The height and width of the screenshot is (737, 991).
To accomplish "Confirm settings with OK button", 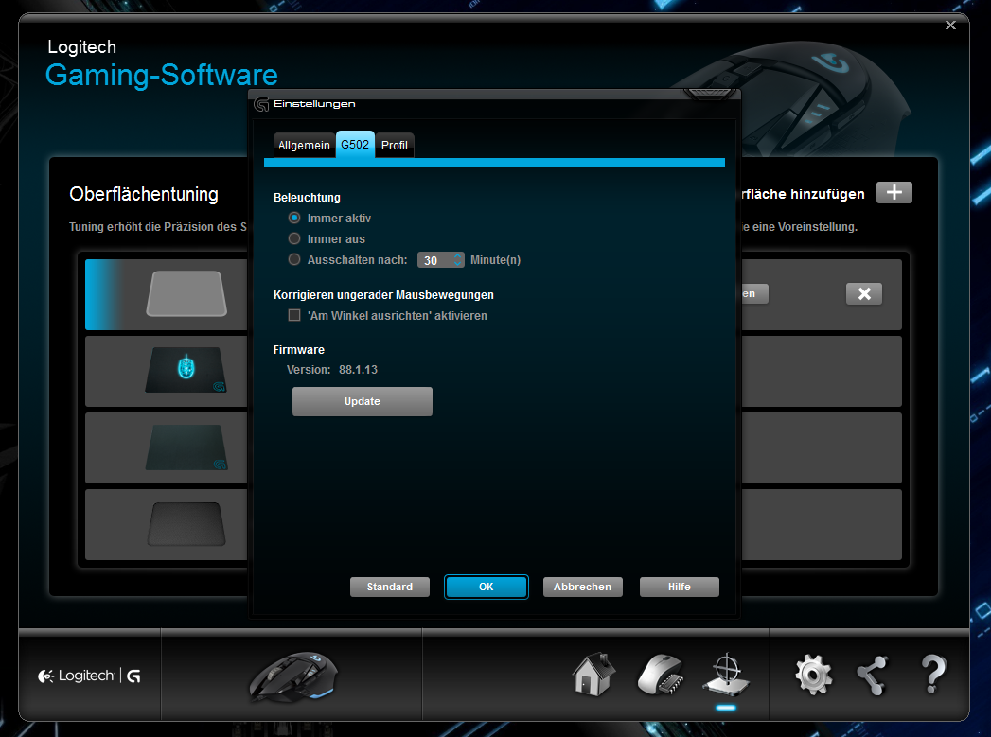I will (486, 587).
